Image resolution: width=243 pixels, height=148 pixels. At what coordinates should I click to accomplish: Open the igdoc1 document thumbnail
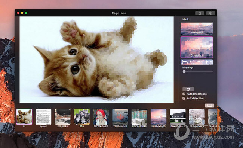click(43, 117)
